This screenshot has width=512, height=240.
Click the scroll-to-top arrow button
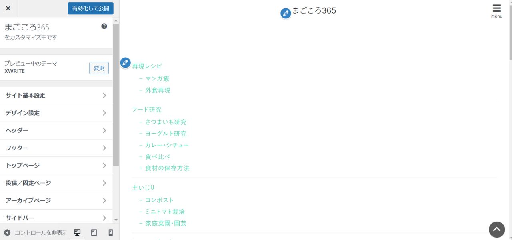tap(496, 230)
